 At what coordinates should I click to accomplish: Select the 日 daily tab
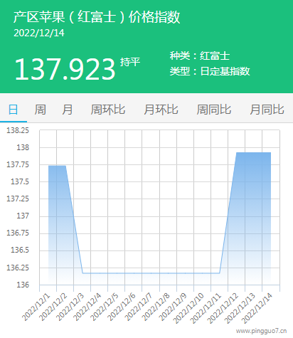[x=14, y=110]
